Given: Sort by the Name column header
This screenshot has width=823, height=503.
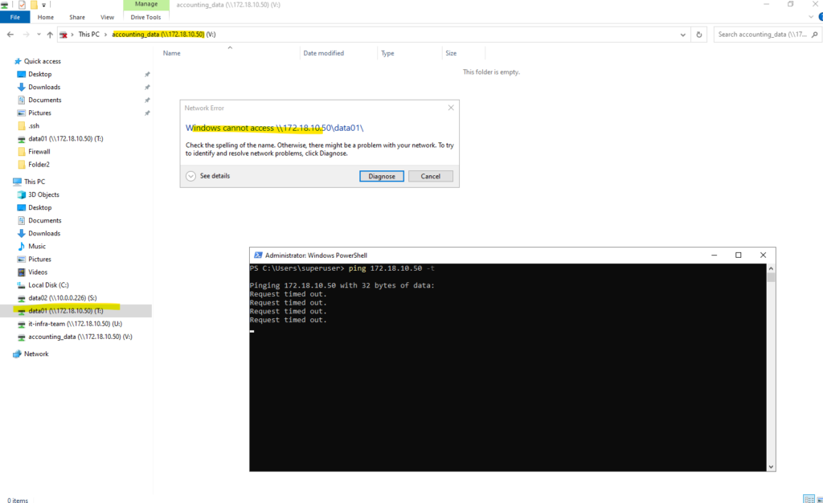Looking at the screenshot, I should tap(172, 54).
